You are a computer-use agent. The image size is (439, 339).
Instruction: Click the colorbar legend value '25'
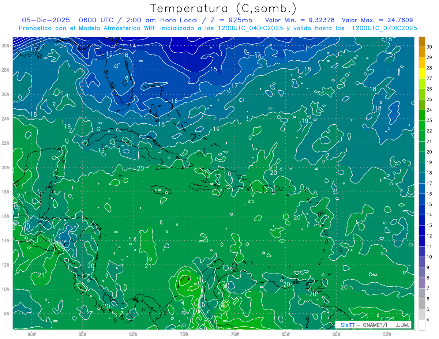(429, 99)
